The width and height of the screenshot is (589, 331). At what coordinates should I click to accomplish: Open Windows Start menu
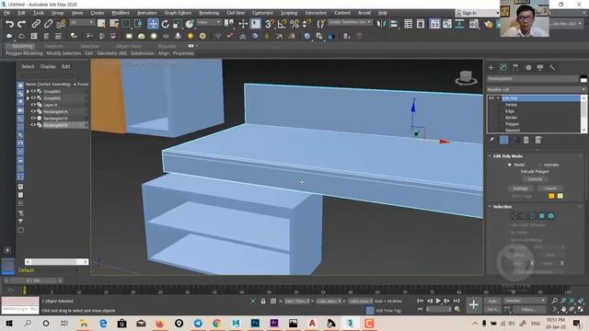[x=9, y=323]
